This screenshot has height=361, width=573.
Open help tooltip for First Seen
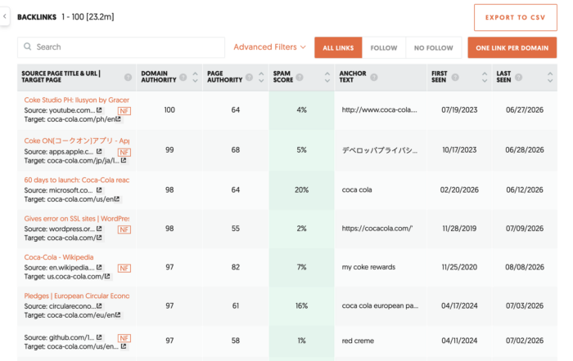click(455, 78)
